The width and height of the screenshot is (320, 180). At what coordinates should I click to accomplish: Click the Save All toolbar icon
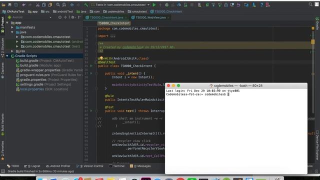click(9, 4)
